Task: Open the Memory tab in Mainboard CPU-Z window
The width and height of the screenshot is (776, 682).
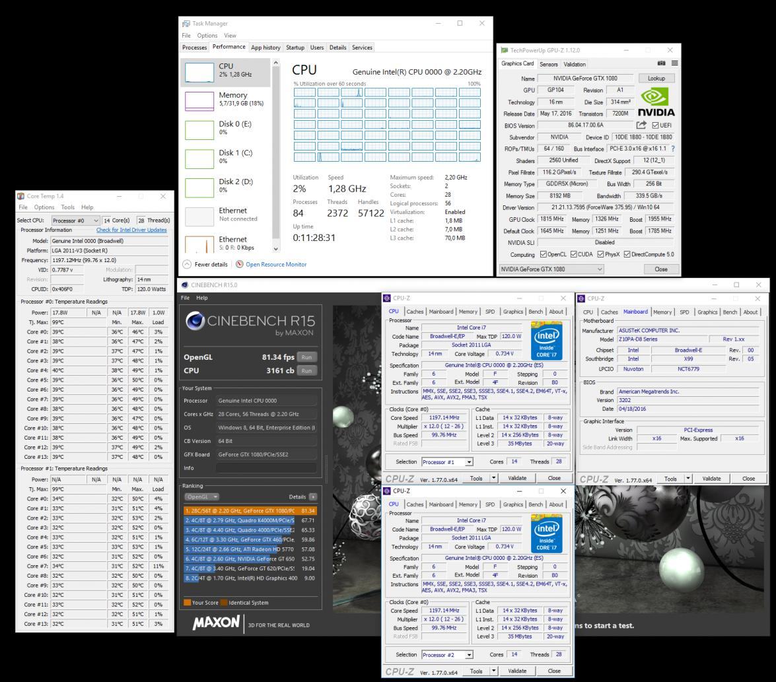Action: 662,312
